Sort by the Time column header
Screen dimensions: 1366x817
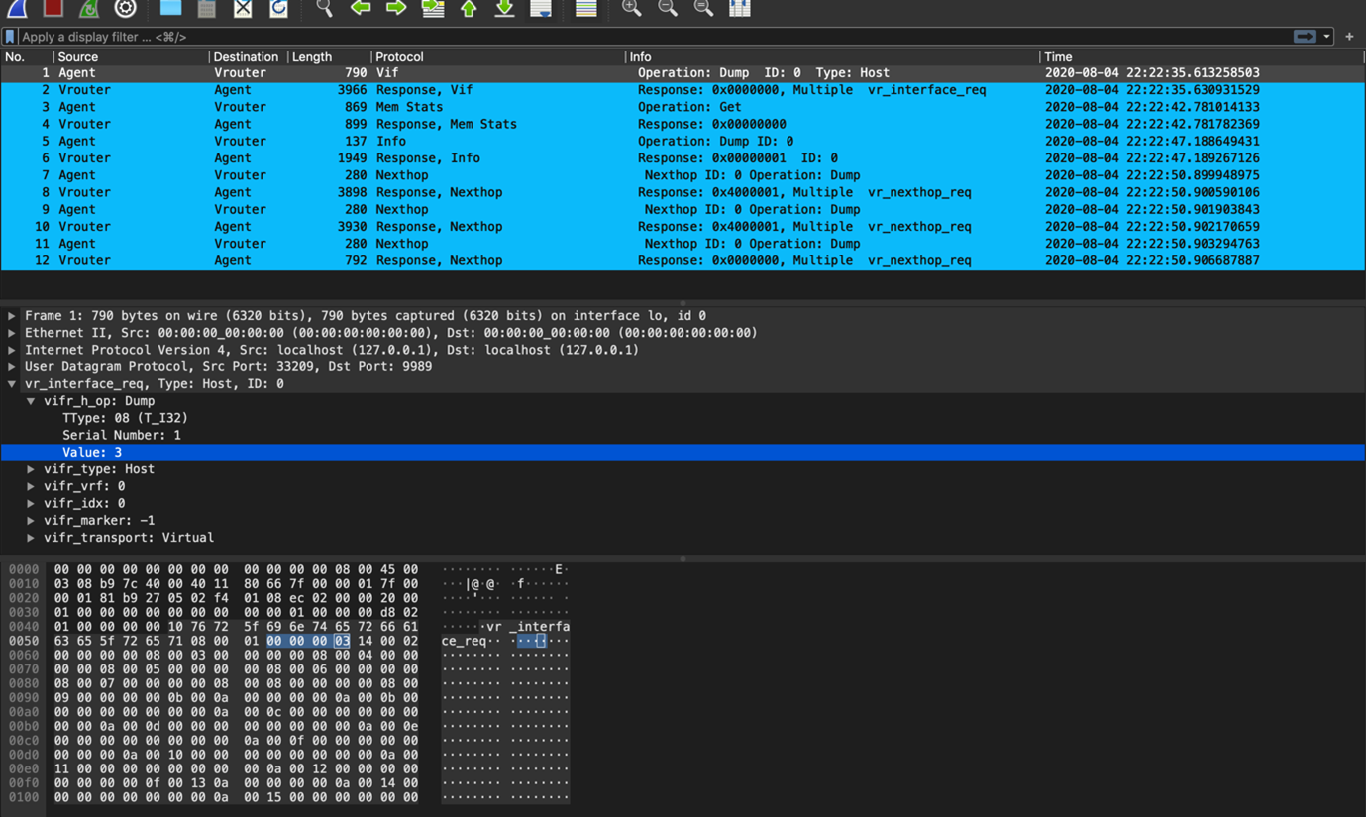(1202, 57)
